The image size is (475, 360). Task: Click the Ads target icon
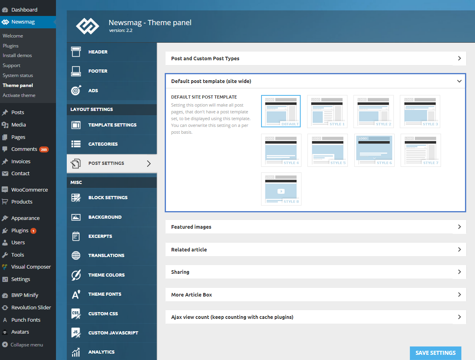(76, 90)
